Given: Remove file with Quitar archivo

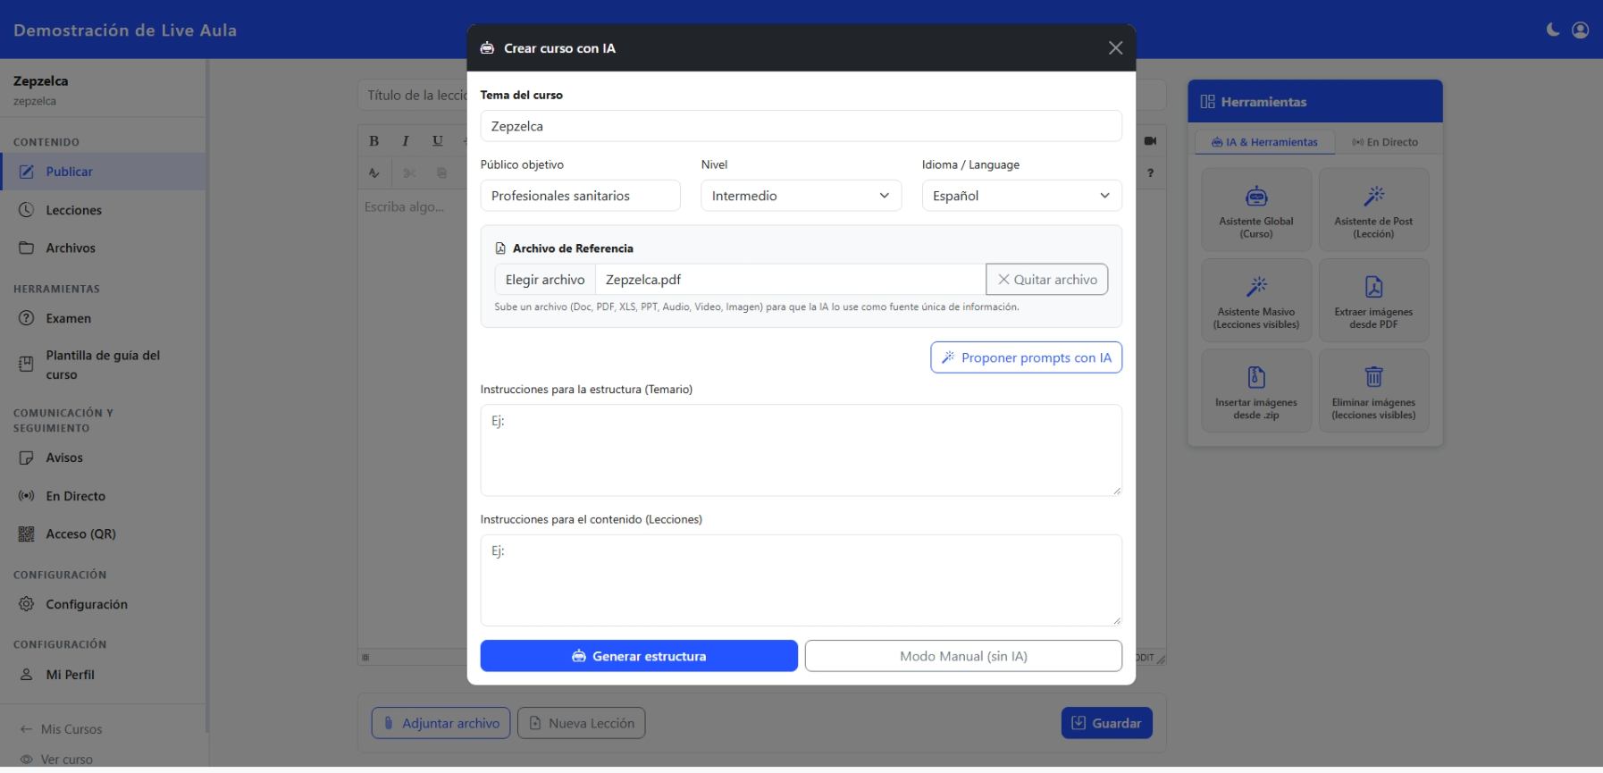Looking at the screenshot, I should pyautogui.click(x=1047, y=280).
